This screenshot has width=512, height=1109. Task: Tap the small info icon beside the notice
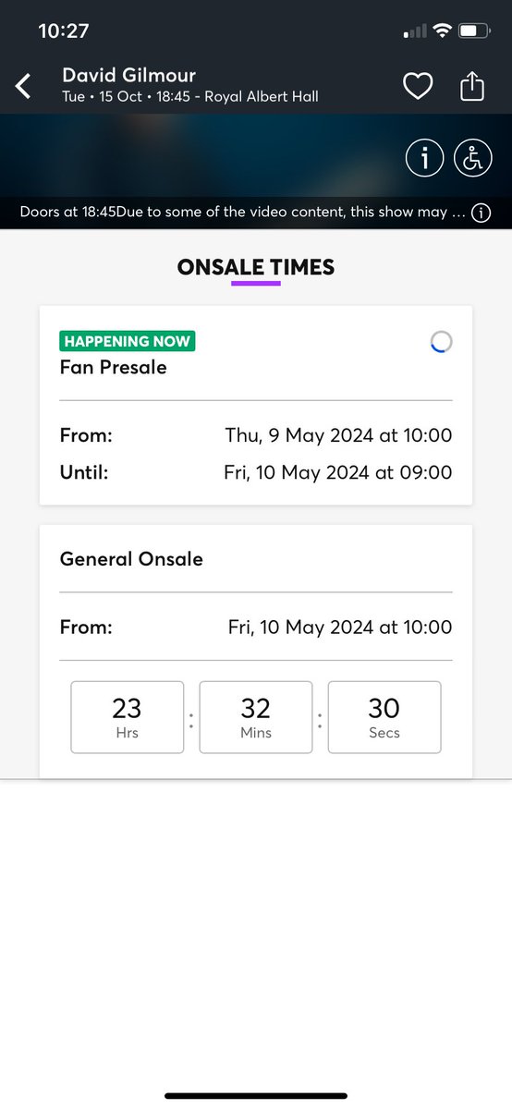tap(481, 213)
